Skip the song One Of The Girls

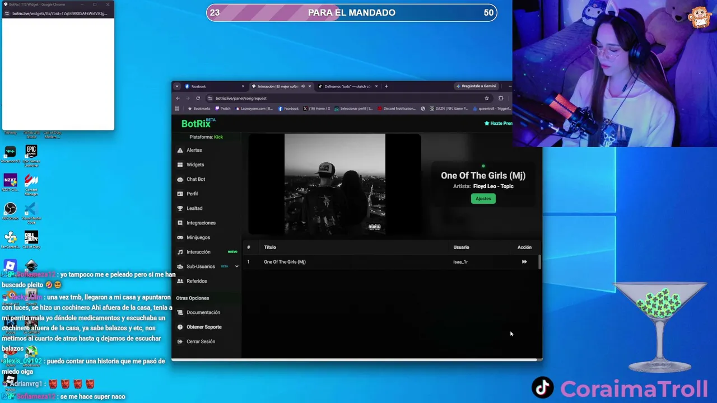pos(524,261)
